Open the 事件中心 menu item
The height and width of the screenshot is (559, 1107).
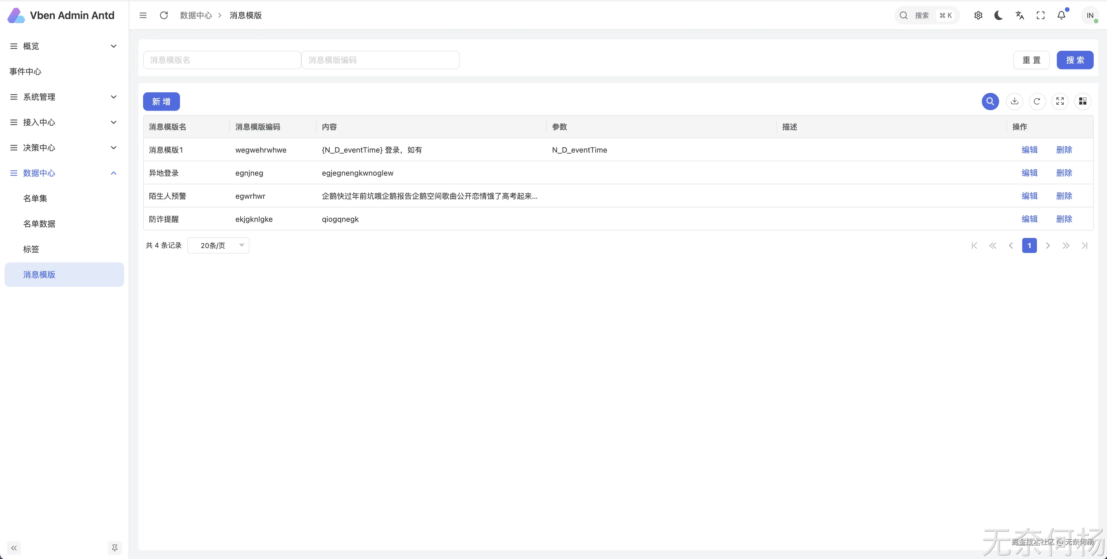click(26, 72)
